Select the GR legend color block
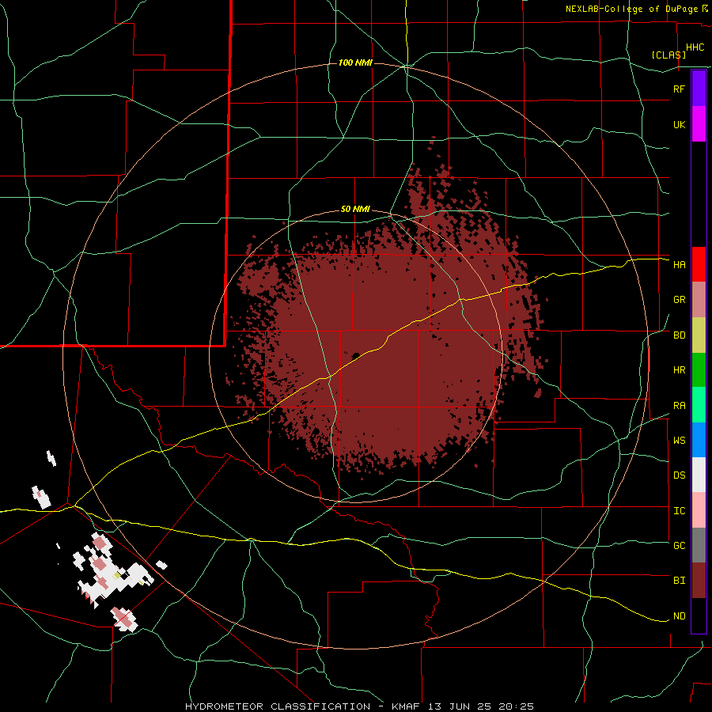This screenshot has width=712, height=712. (699, 300)
